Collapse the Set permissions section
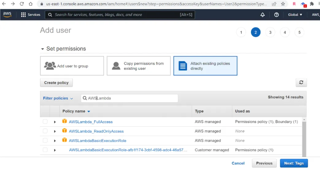The width and height of the screenshot is (320, 171). pos(42,49)
